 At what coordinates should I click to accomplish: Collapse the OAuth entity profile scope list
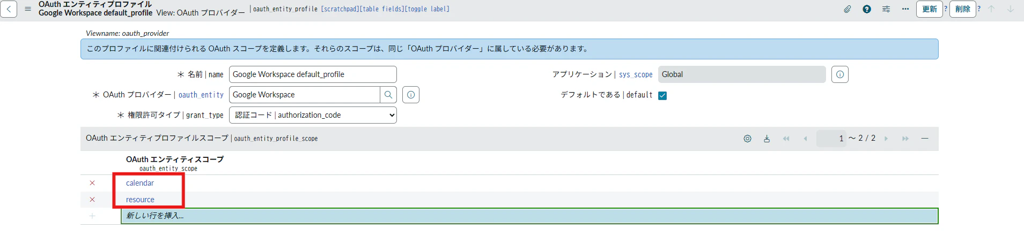[x=925, y=139]
